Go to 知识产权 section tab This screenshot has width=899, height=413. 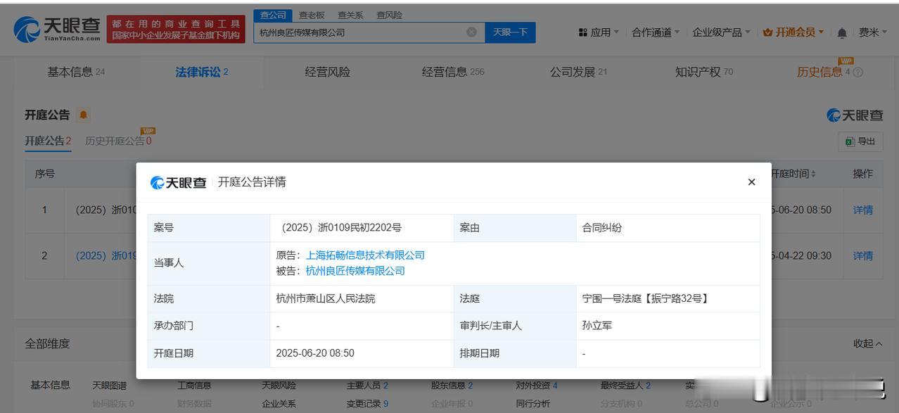pyautogui.click(x=703, y=72)
